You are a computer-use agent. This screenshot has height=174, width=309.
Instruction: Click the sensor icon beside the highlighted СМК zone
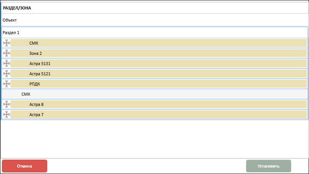pos(6,43)
